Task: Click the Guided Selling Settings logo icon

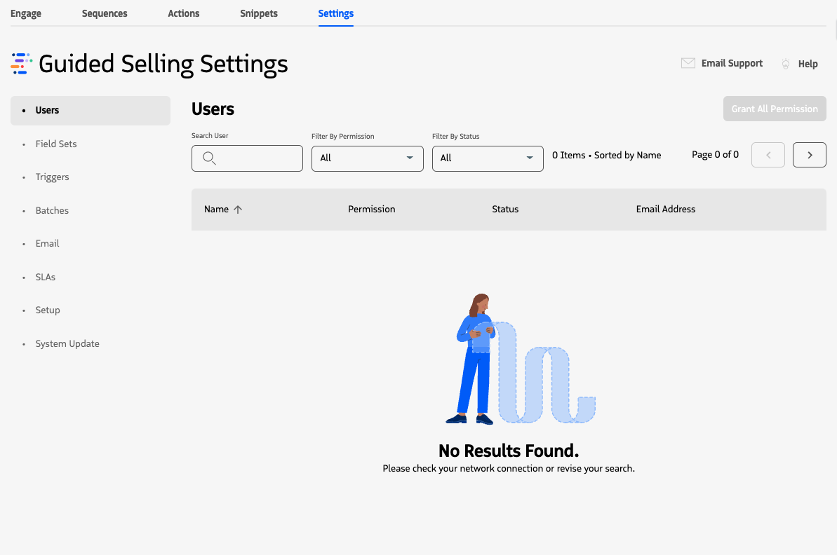Action: pyautogui.click(x=20, y=63)
